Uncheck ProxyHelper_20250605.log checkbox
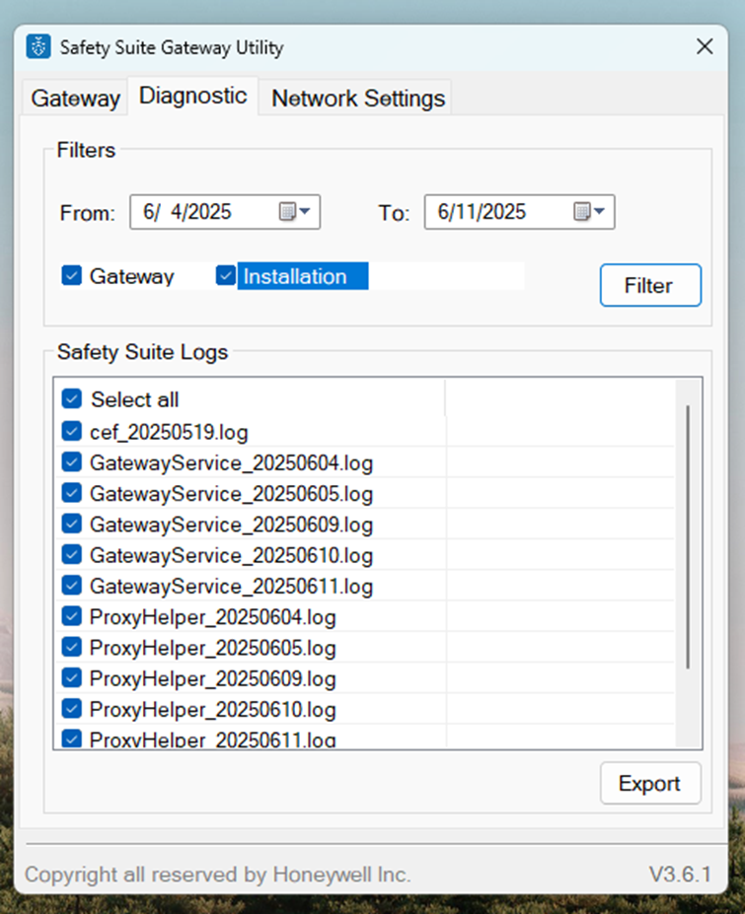The height and width of the screenshot is (914, 745). (72, 647)
